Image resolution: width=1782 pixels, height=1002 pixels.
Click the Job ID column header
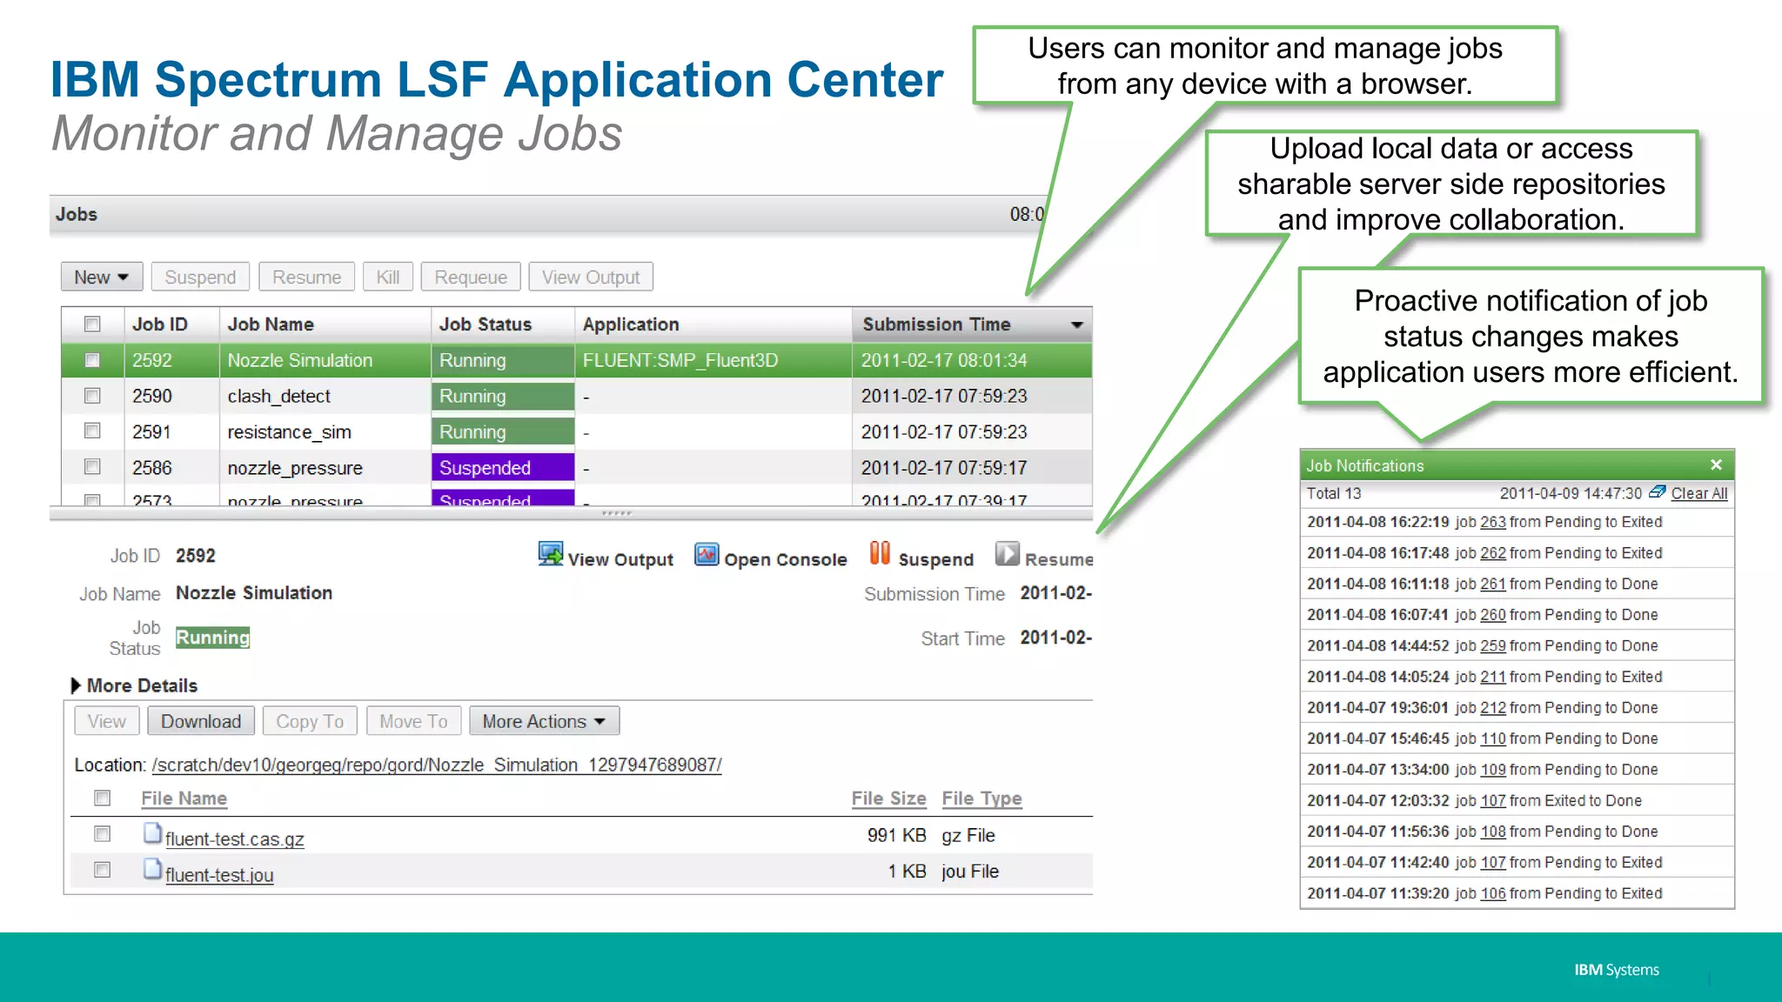[x=171, y=324]
